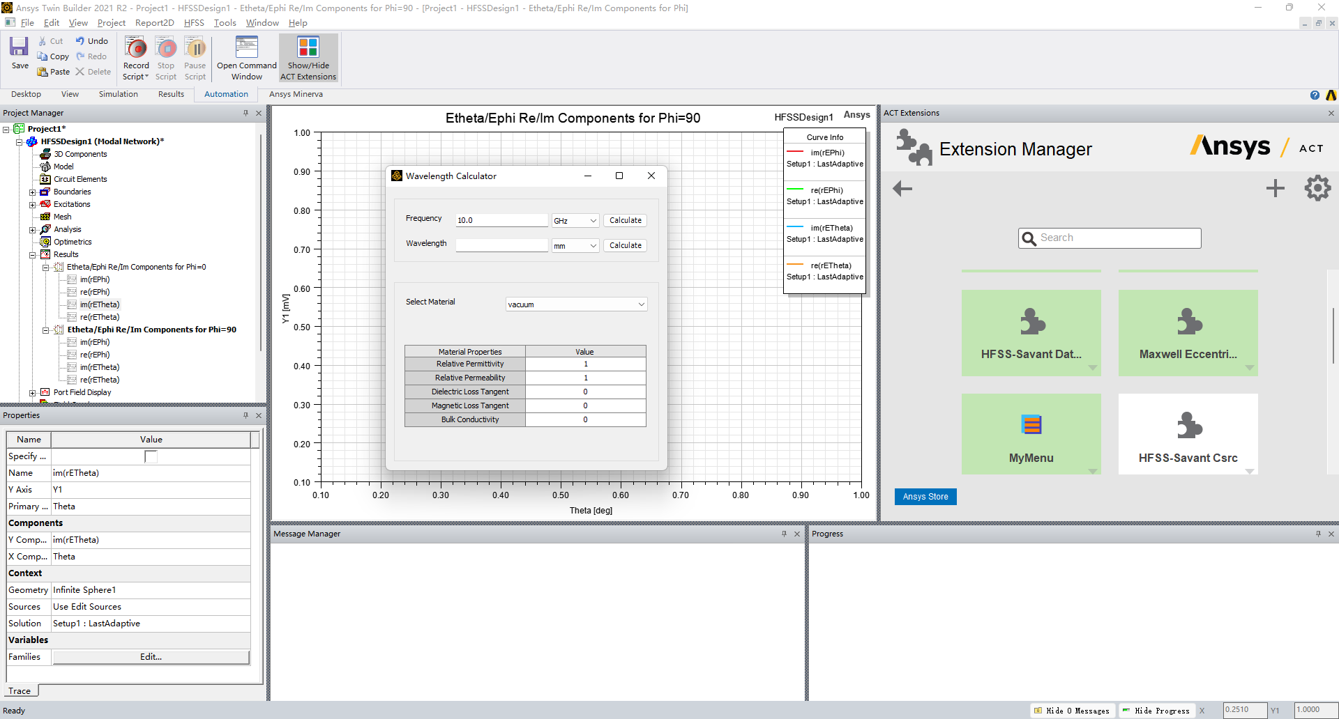Screen dimensions: 1339x719
Task: Open the Select Material vacuum dropdown
Action: coord(576,304)
